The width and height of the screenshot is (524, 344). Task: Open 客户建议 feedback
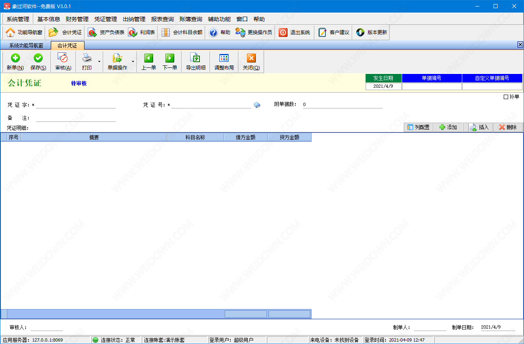point(333,32)
